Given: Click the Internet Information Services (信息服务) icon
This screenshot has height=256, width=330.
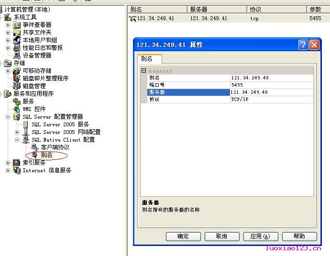Looking at the screenshot, I should click(x=17, y=170).
